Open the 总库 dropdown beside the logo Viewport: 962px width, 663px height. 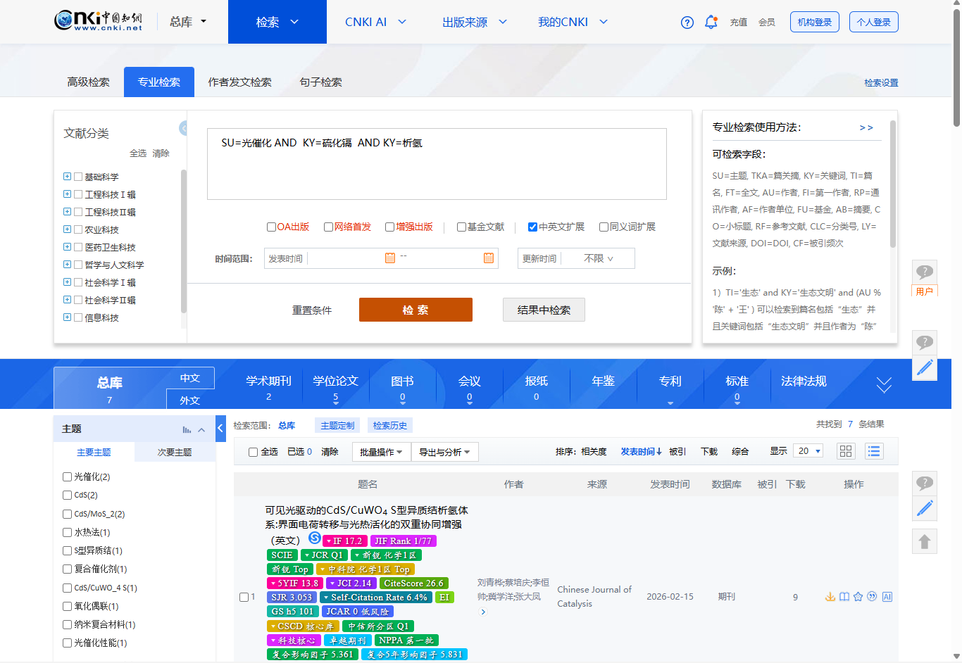click(188, 22)
